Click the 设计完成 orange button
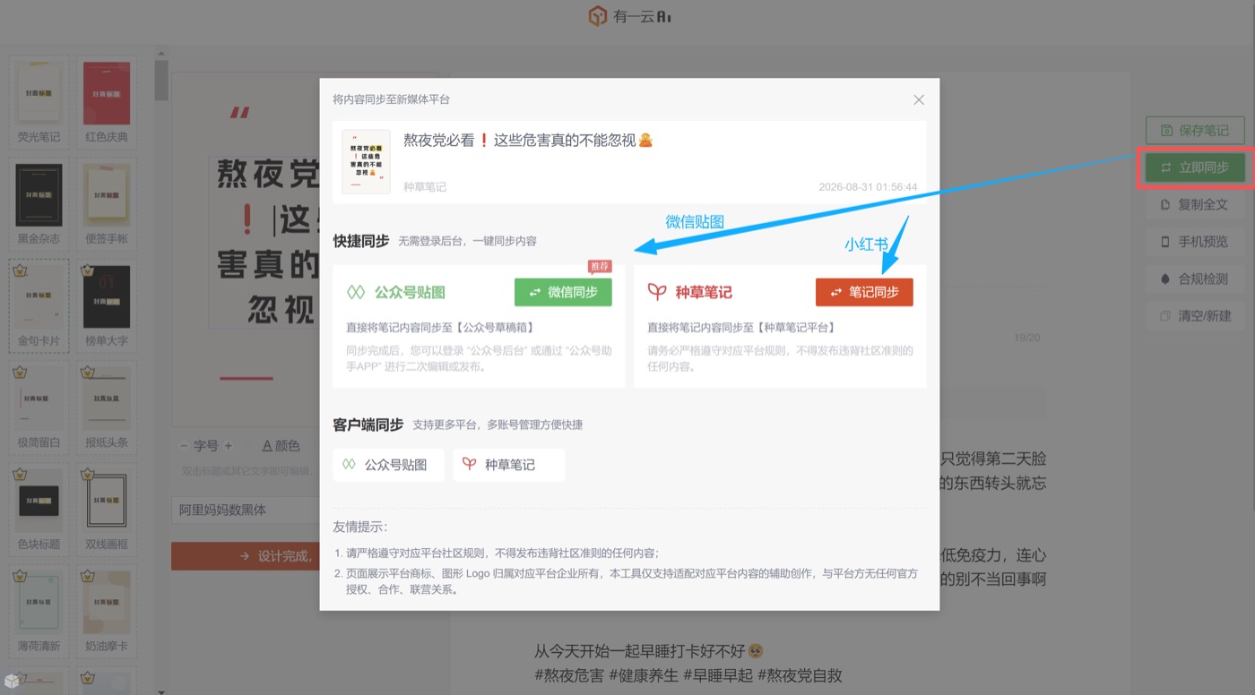 click(245, 556)
